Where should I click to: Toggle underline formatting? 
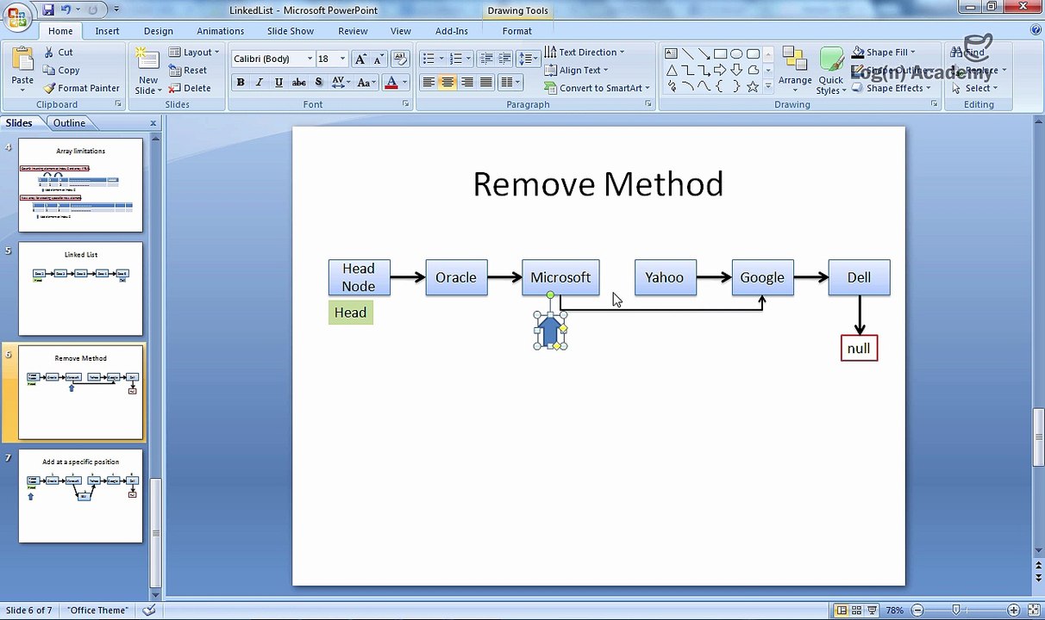[278, 83]
